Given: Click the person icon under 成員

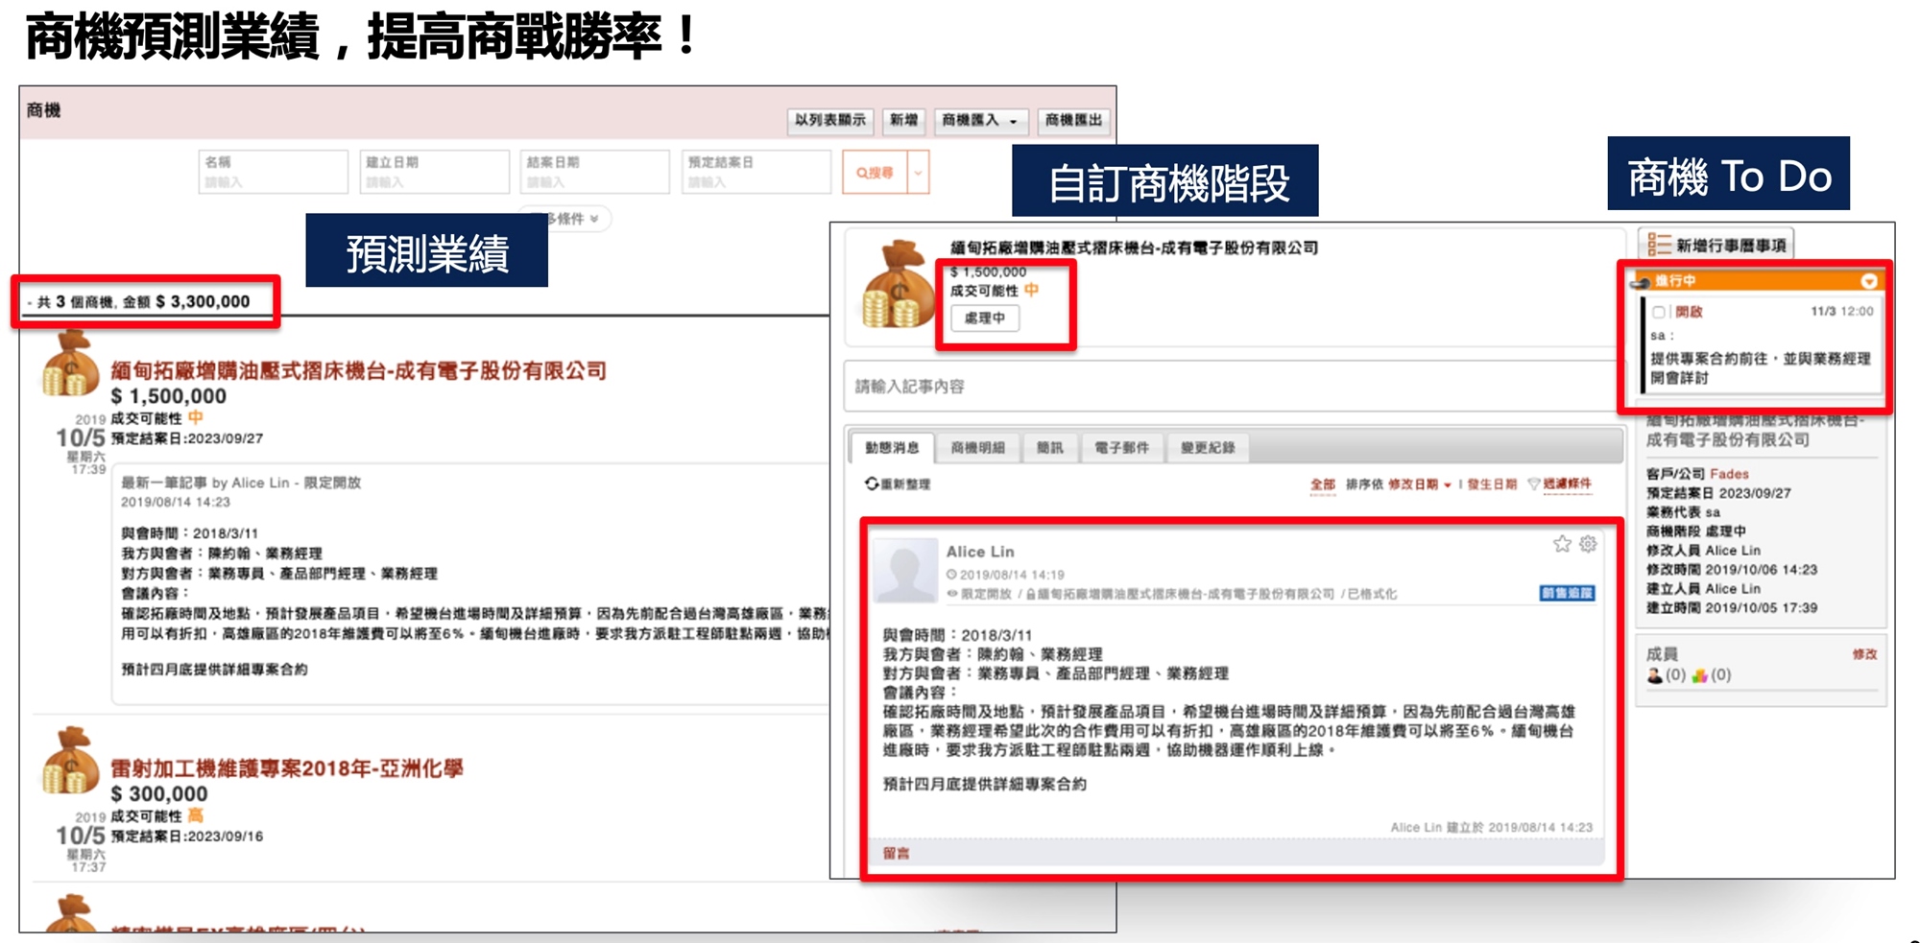Looking at the screenshot, I should point(1655,675).
